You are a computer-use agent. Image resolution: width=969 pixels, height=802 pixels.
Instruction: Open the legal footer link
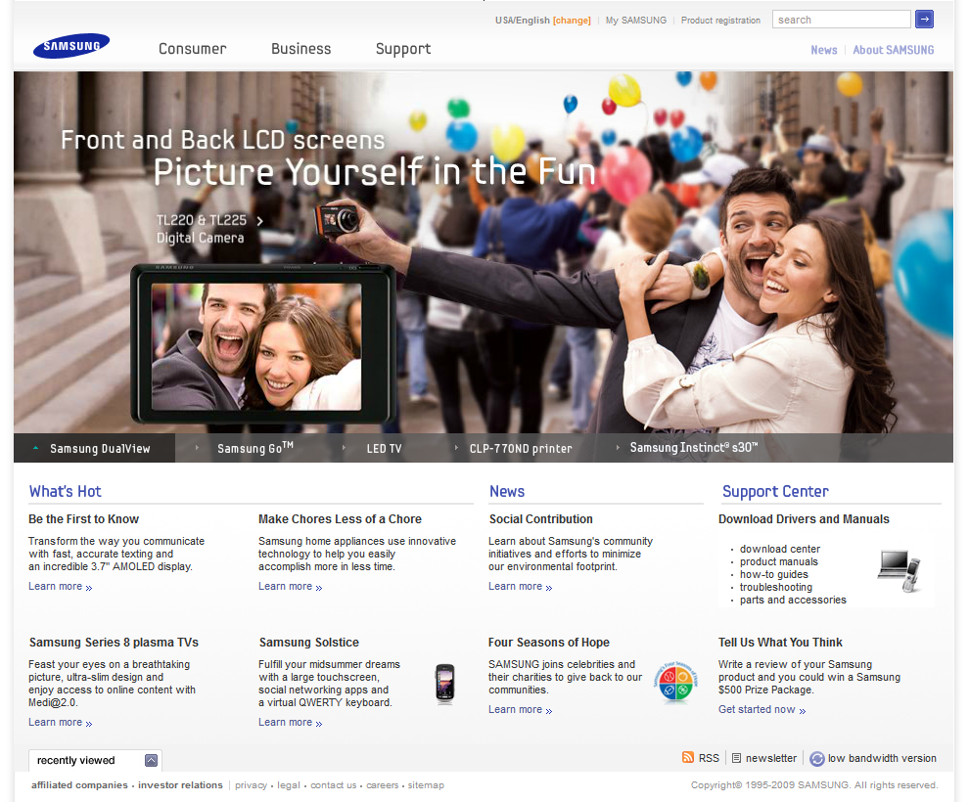[289, 785]
